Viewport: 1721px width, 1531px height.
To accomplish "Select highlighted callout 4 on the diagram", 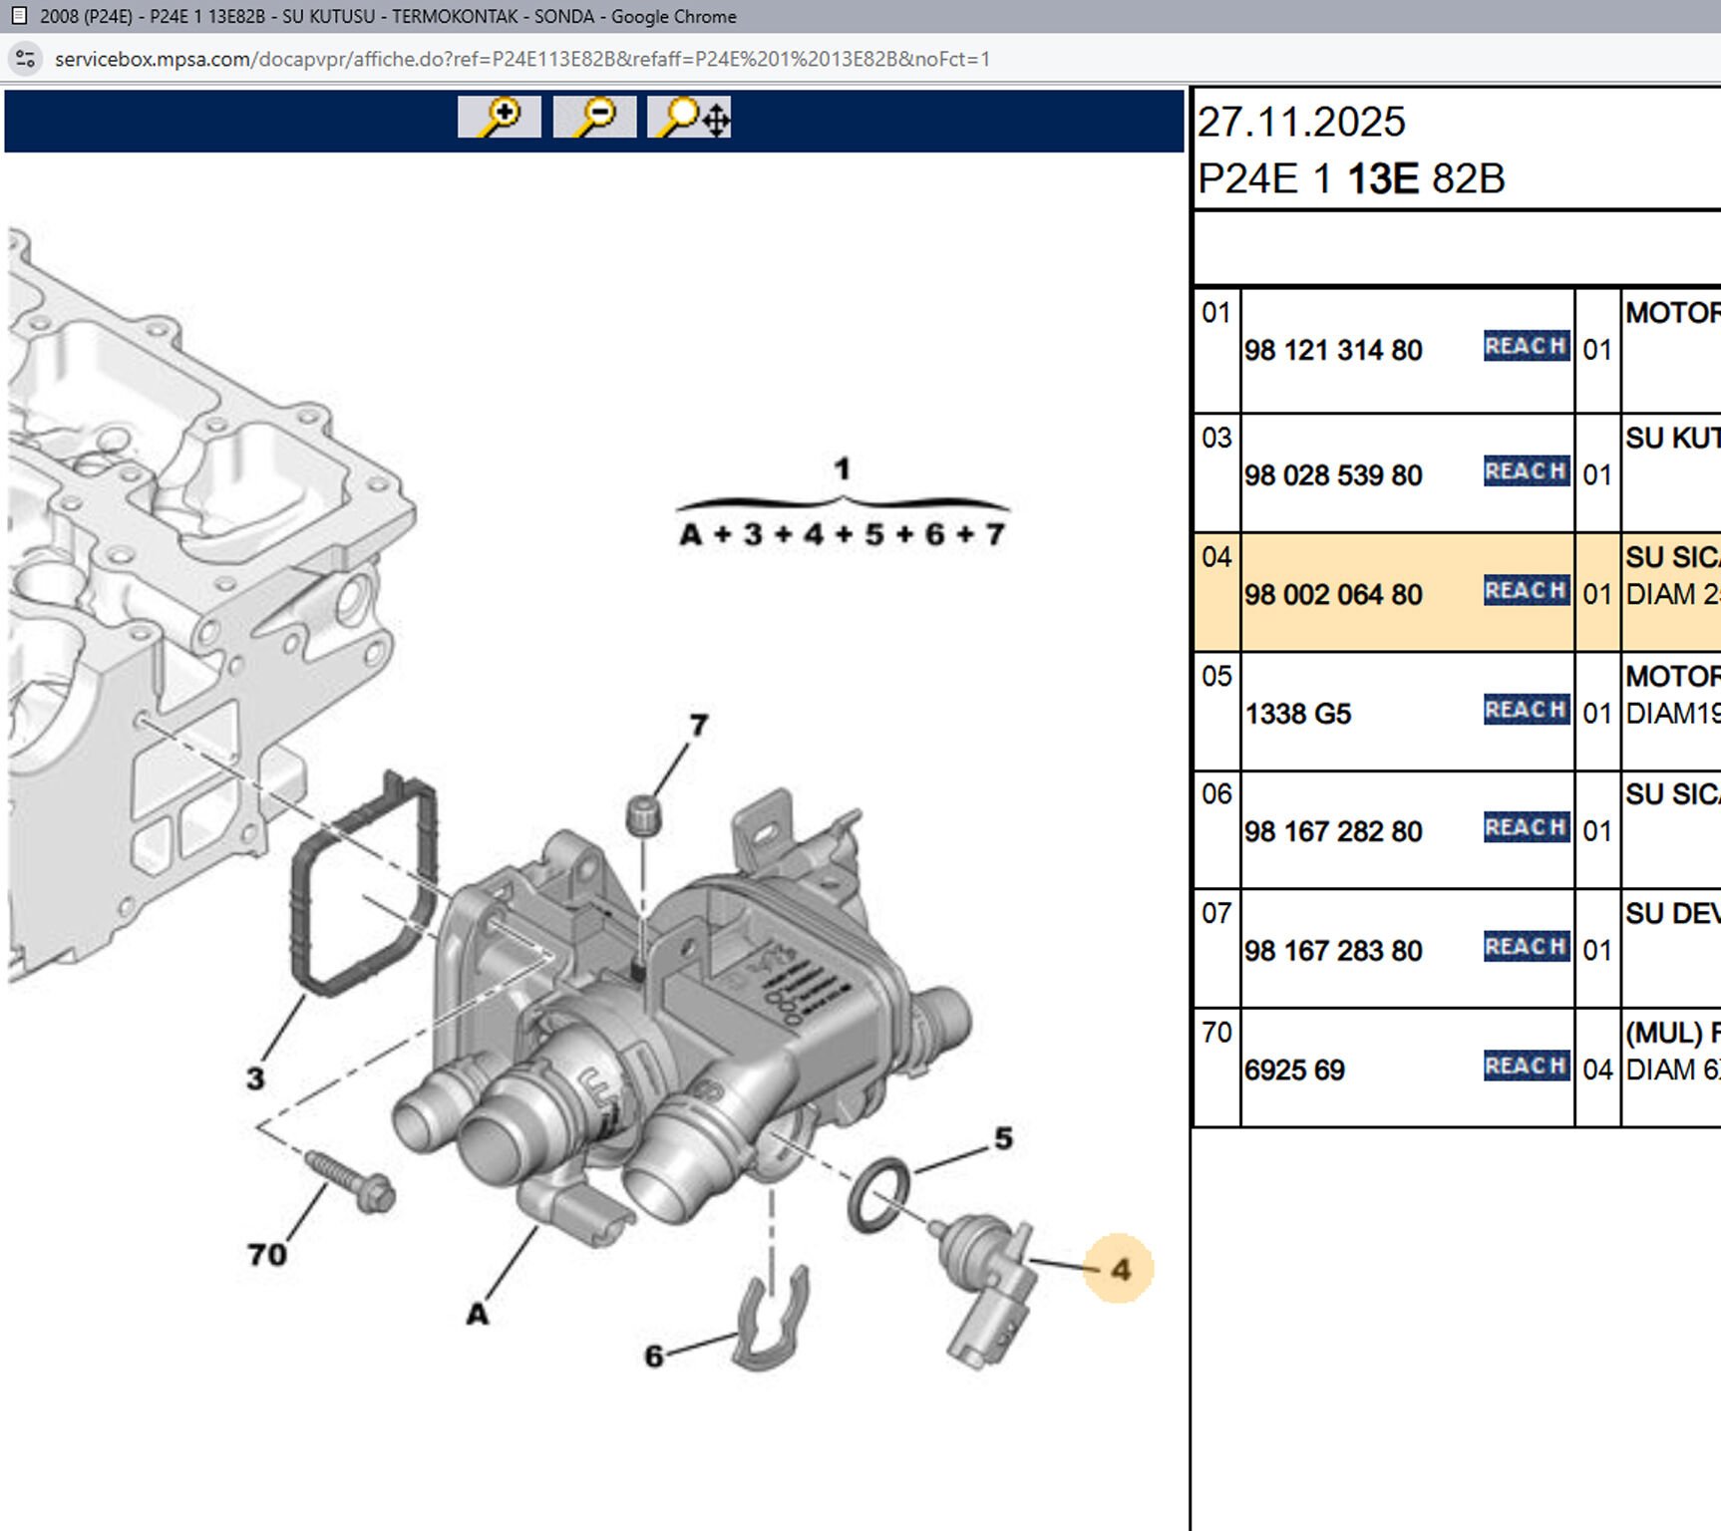I will 1120,1269.
